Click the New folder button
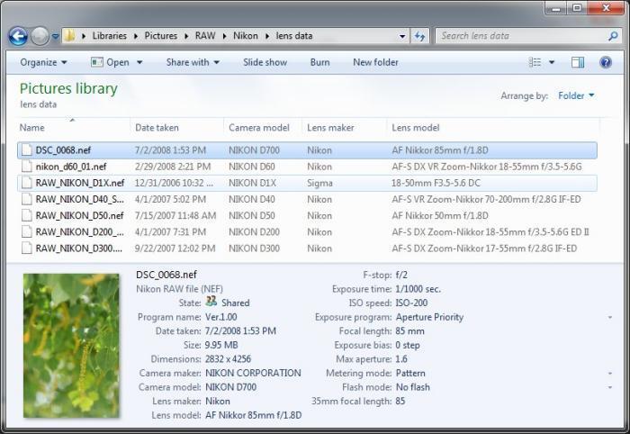The image size is (630, 434). [375, 62]
